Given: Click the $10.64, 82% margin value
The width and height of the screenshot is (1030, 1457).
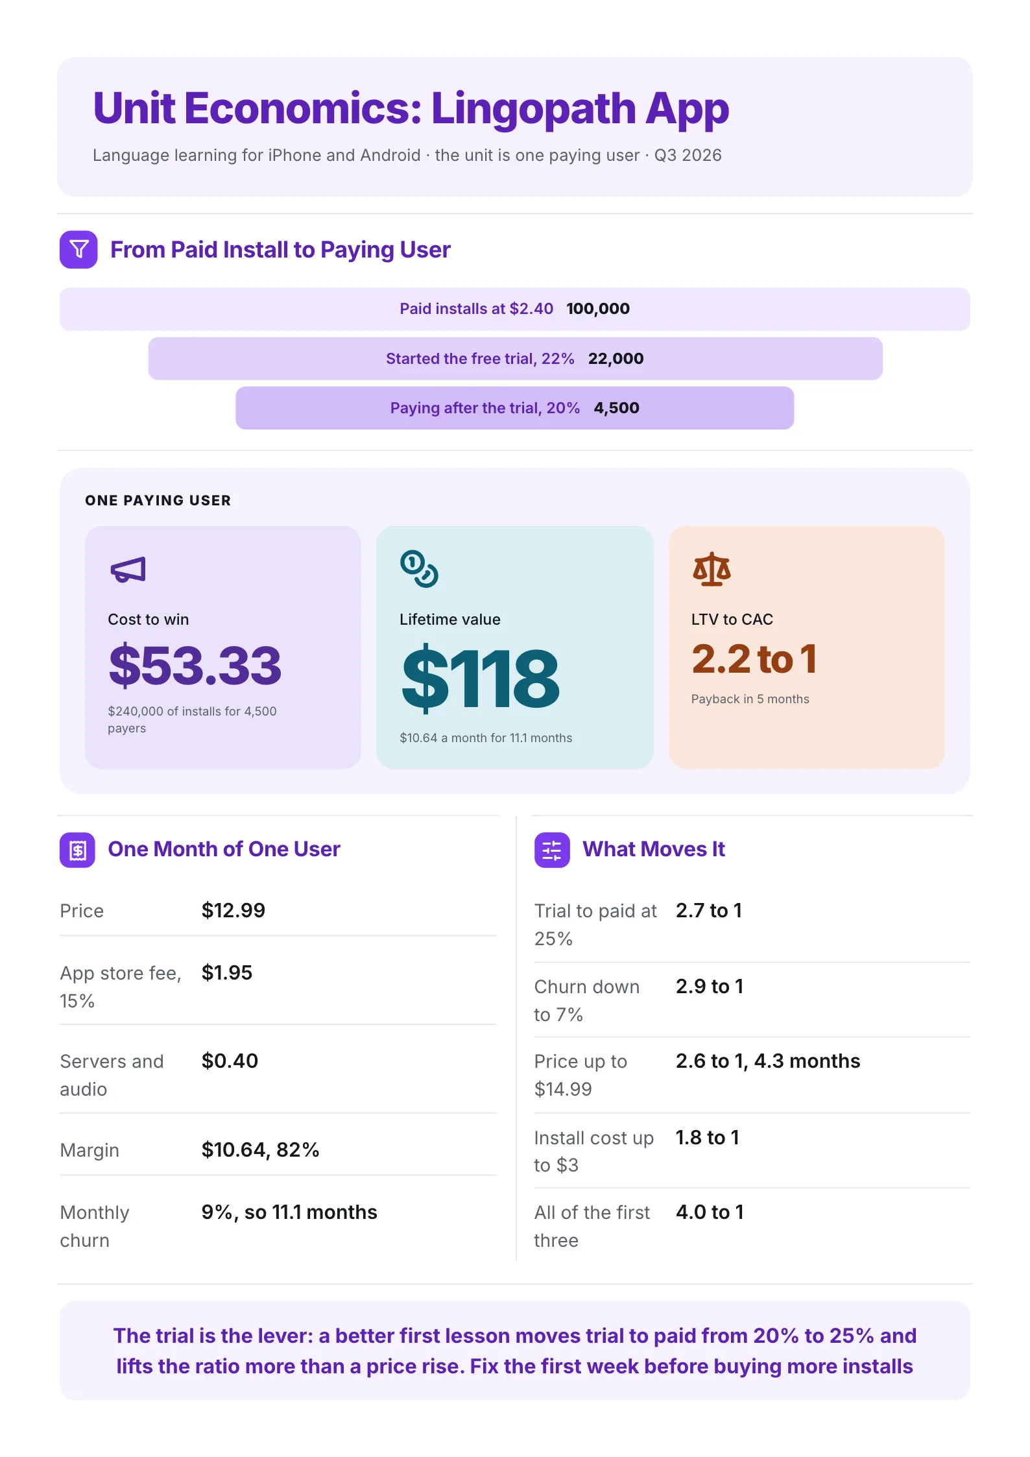Looking at the screenshot, I should coord(260,1150).
